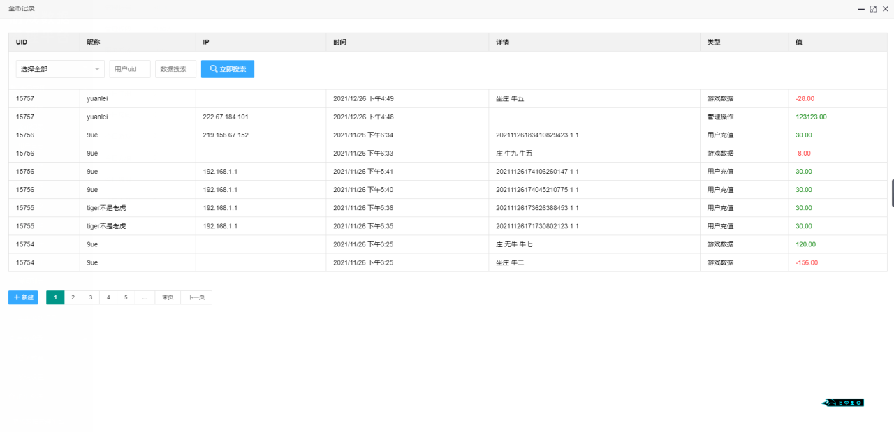Minimize the 金币记录 dialog
The image size is (894, 432).
[861, 9]
